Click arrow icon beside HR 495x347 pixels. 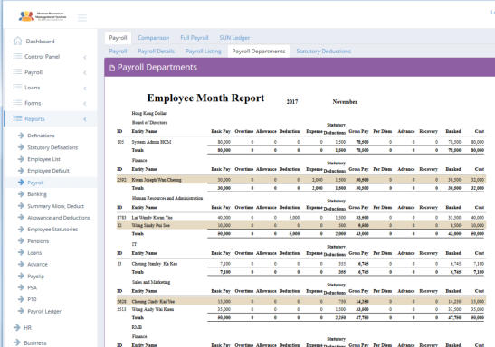coord(17,327)
